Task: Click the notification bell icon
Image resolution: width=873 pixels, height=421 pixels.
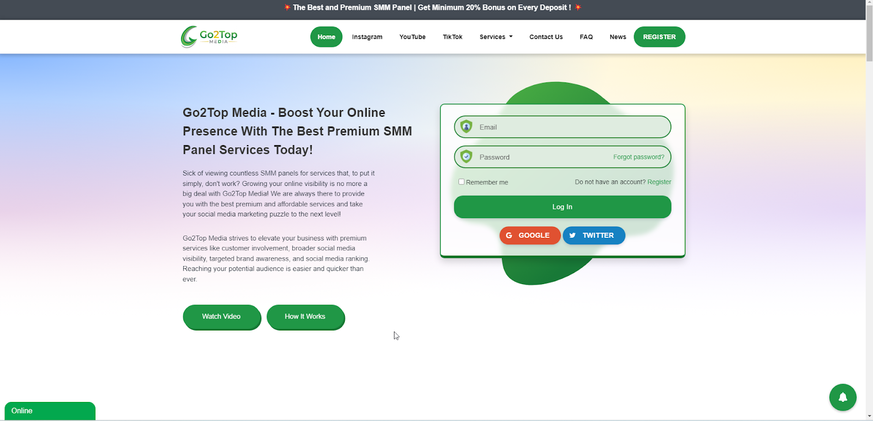Action: pyautogui.click(x=842, y=398)
